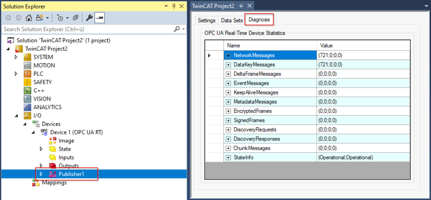Click the Home icon in Solution Explorer
Viewport: 431px width, 200px height.
tap(29, 18)
